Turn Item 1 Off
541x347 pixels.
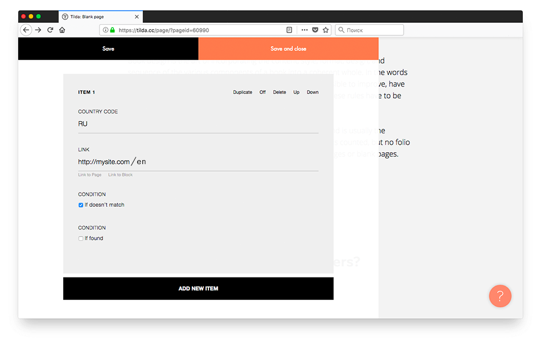(263, 92)
